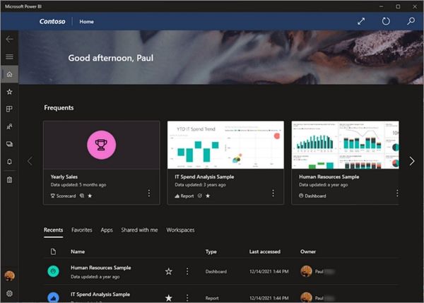Open Shared with me sidebar icon

pyautogui.click(x=9, y=126)
